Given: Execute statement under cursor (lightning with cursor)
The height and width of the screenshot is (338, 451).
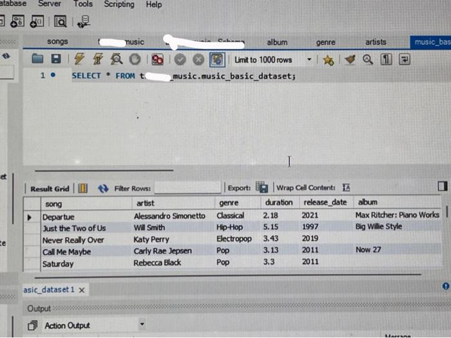Looking at the screenshot, I should click(98, 59).
